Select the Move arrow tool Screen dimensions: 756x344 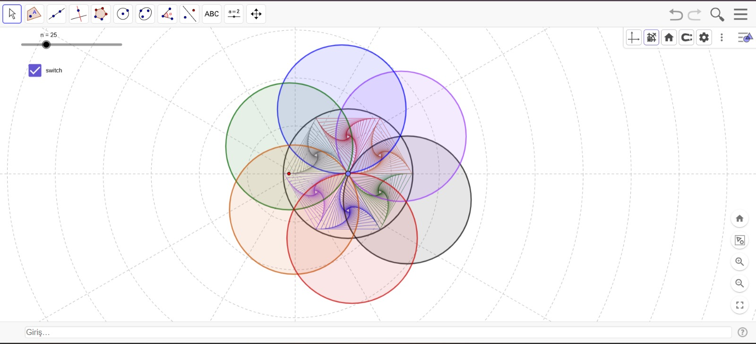click(x=12, y=14)
